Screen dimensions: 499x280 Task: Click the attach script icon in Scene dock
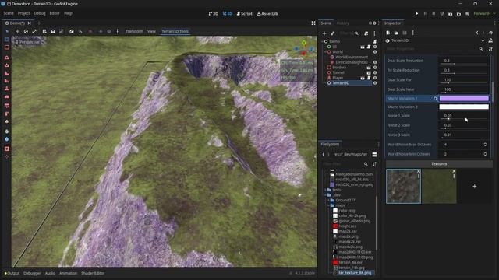coord(366,33)
